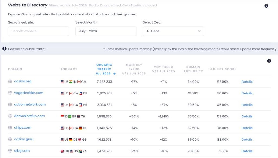Open the July - 2026 month selector
Screen dimensions: 278x158
106,31
